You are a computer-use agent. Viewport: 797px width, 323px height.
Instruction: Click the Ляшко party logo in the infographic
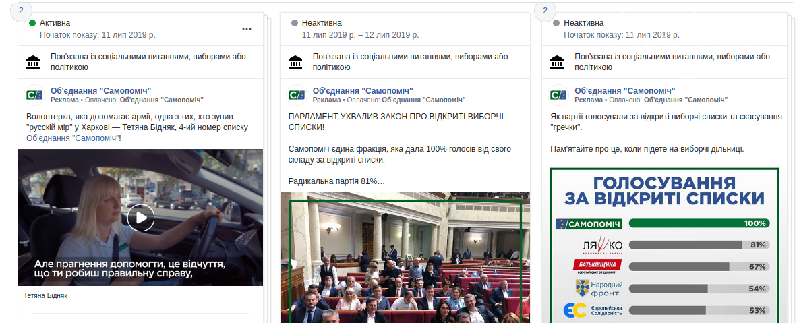(x=602, y=245)
